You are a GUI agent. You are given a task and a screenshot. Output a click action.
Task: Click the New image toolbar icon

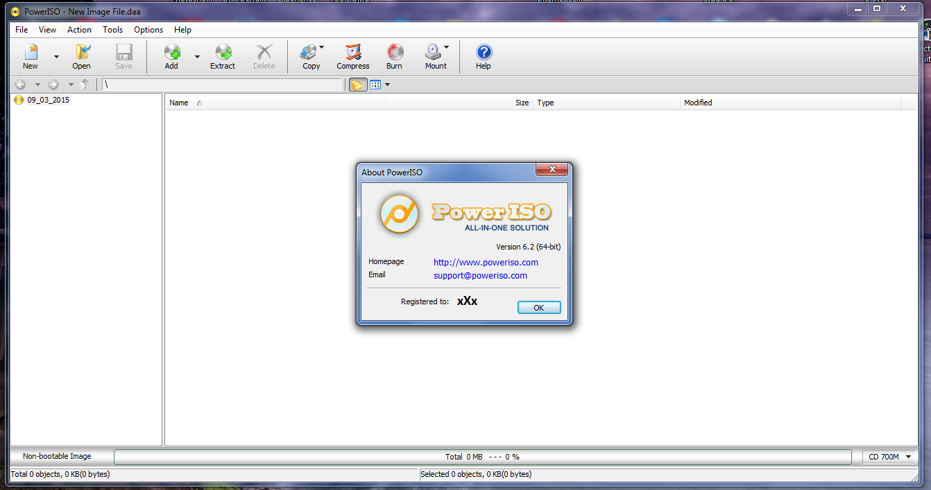31,56
